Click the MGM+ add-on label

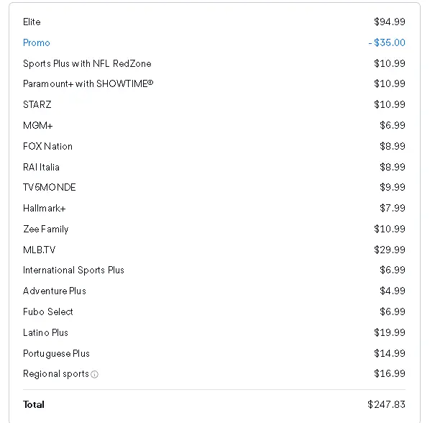click(x=37, y=125)
